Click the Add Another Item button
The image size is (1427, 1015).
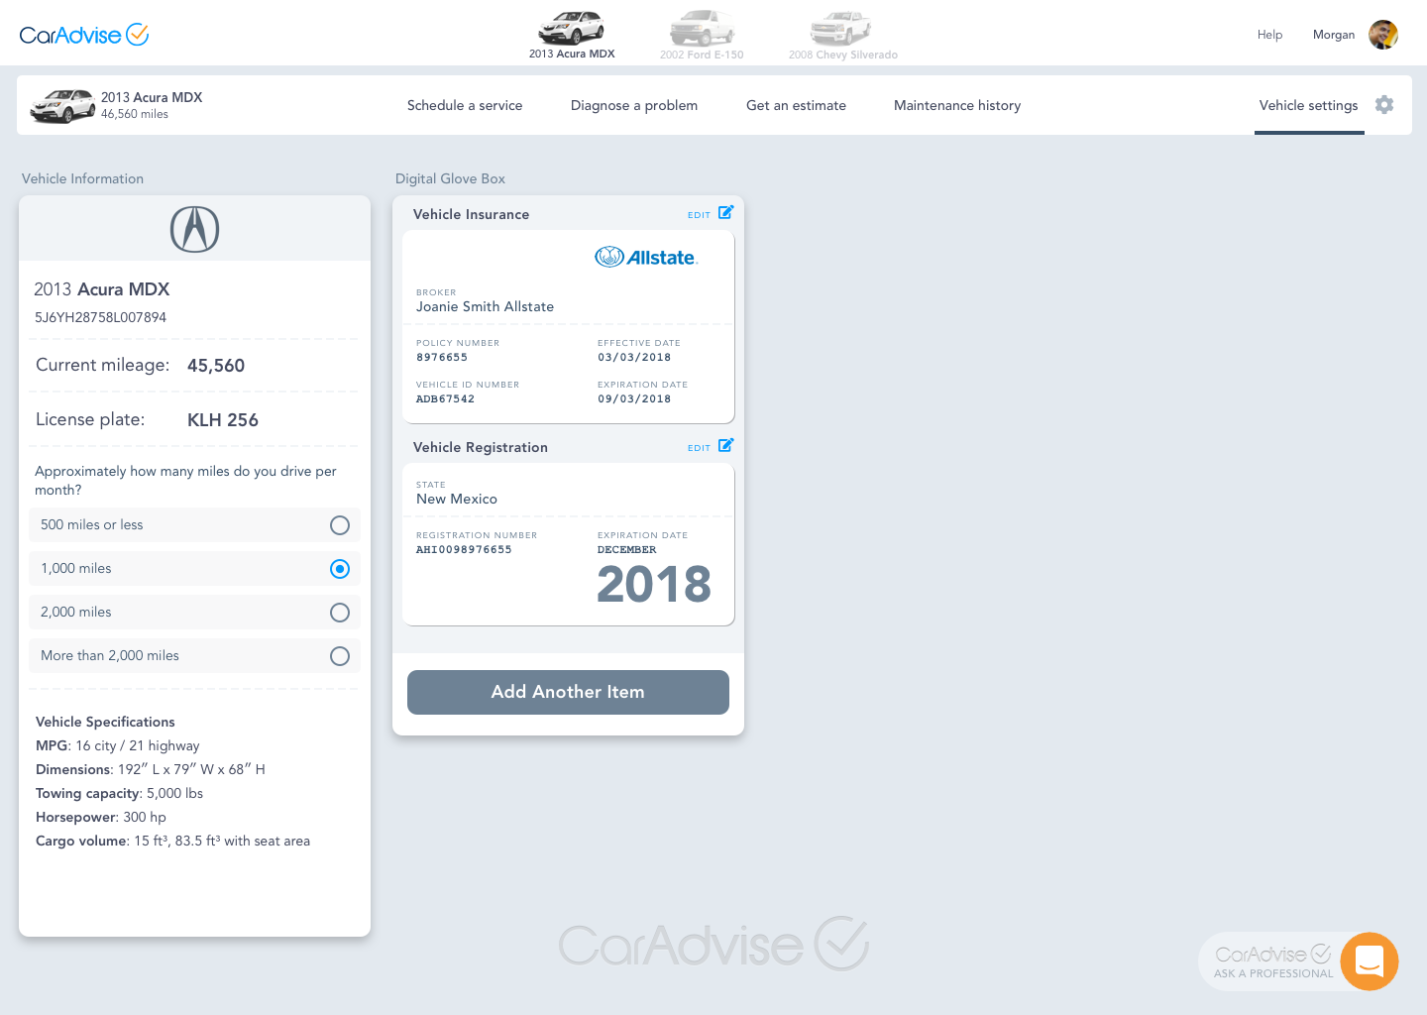(x=568, y=692)
